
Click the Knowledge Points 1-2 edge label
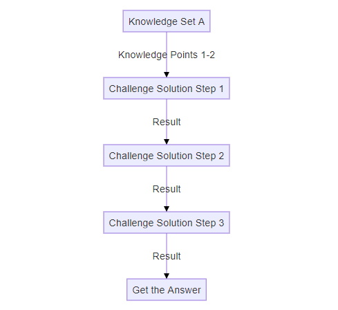[167, 55]
